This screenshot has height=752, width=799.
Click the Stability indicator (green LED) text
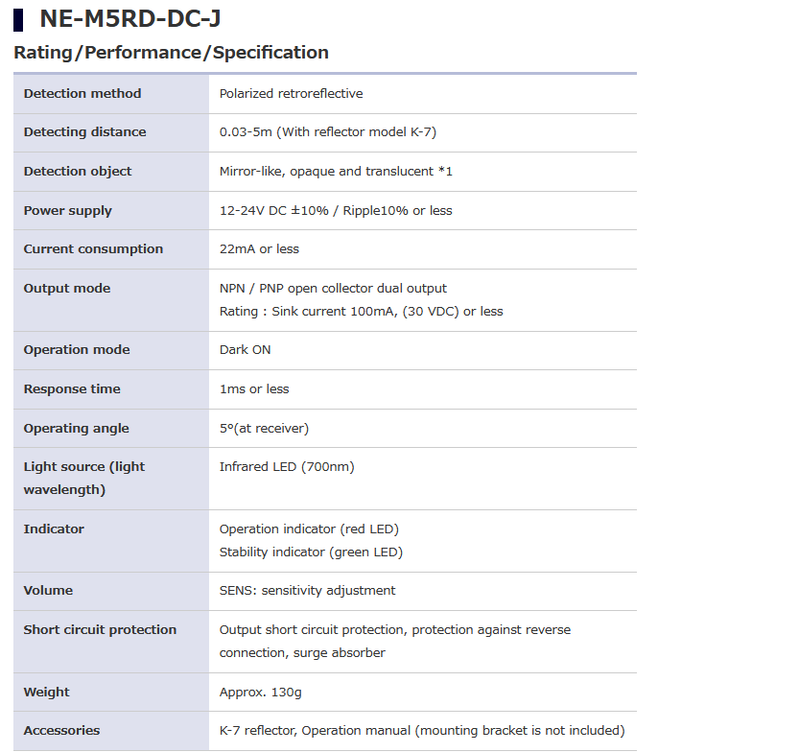tap(311, 552)
